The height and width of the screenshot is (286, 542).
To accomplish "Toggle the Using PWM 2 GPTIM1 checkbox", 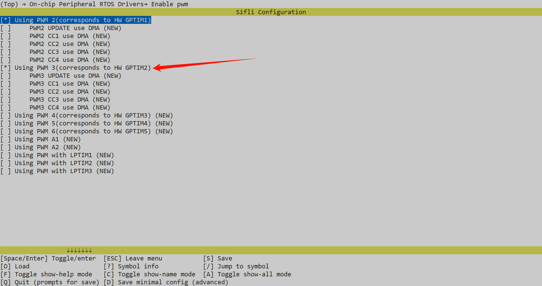I will (x=6, y=20).
